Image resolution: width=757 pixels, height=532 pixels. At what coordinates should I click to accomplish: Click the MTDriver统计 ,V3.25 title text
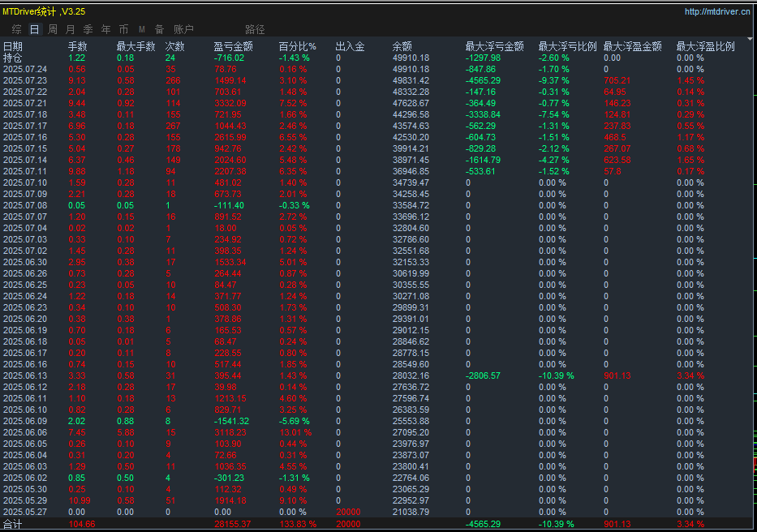pyautogui.click(x=44, y=11)
